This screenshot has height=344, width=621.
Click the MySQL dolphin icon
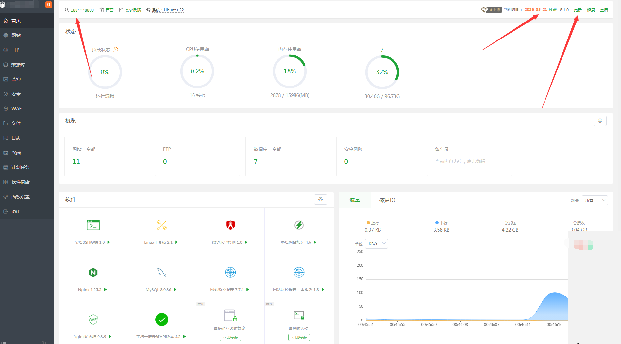(x=161, y=272)
